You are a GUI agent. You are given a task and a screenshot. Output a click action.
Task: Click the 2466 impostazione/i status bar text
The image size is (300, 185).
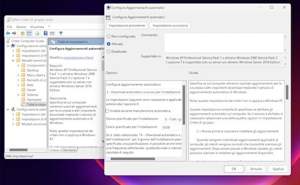(x=19, y=156)
